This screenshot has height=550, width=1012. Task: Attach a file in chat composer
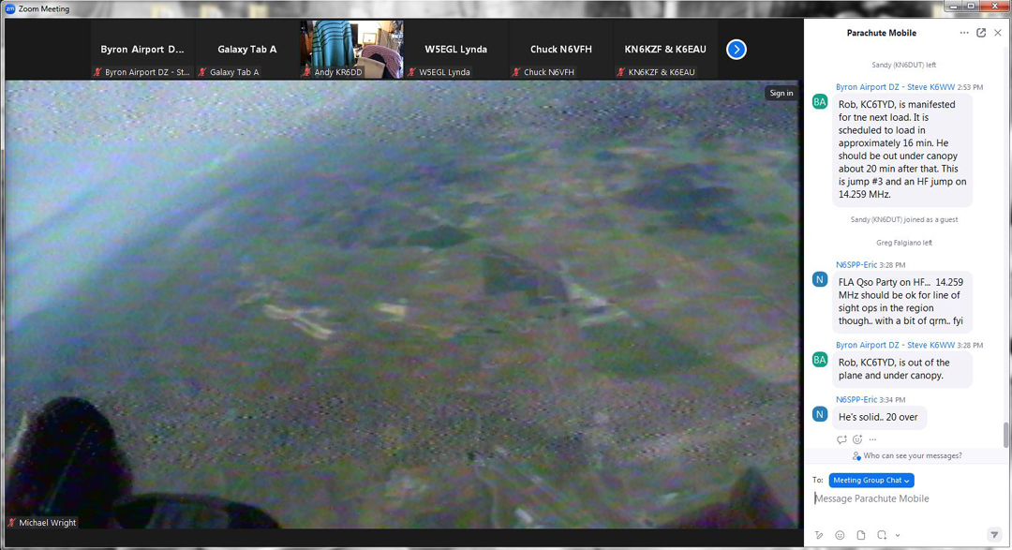click(861, 535)
